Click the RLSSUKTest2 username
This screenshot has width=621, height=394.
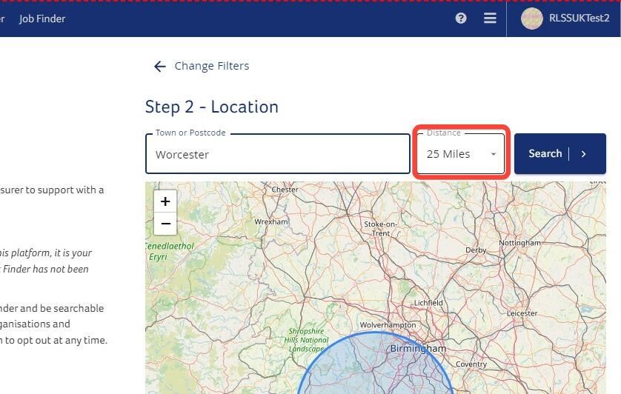(x=579, y=19)
